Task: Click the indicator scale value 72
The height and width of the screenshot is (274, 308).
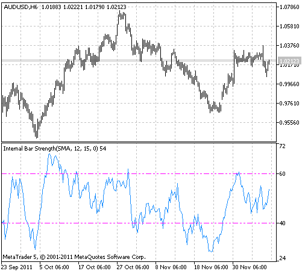Action: click(282, 146)
